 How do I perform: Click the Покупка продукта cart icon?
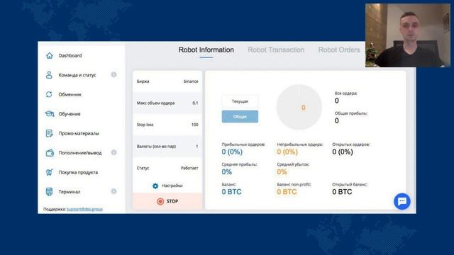click(49, 172)
